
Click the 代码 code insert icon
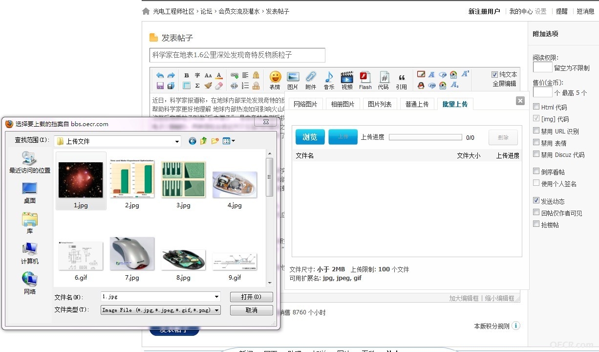384,77
